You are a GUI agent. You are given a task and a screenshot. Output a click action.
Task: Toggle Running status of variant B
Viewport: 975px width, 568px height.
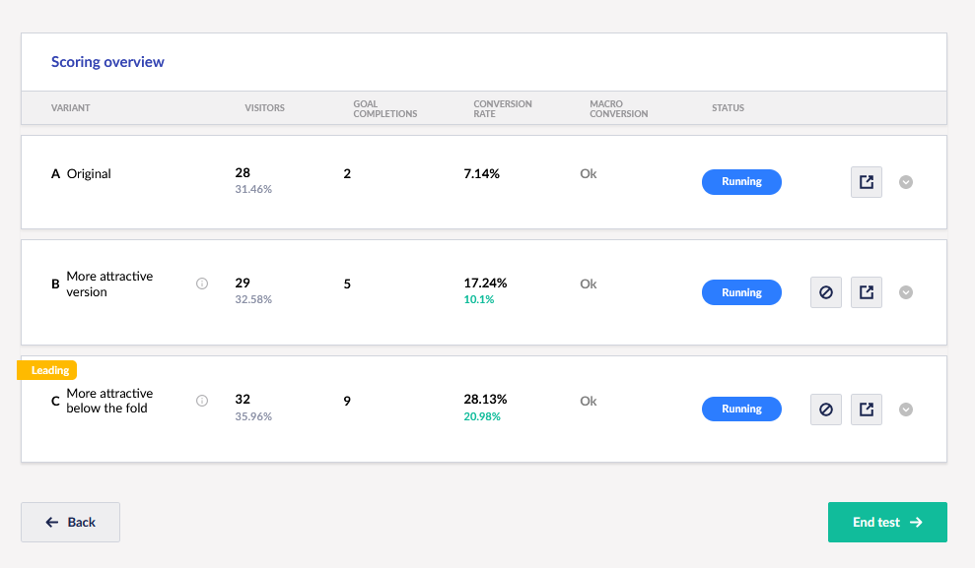741,291
